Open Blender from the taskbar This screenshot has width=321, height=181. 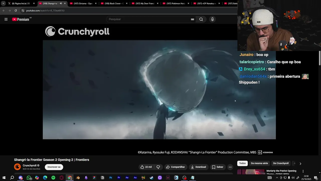point(78,178)
